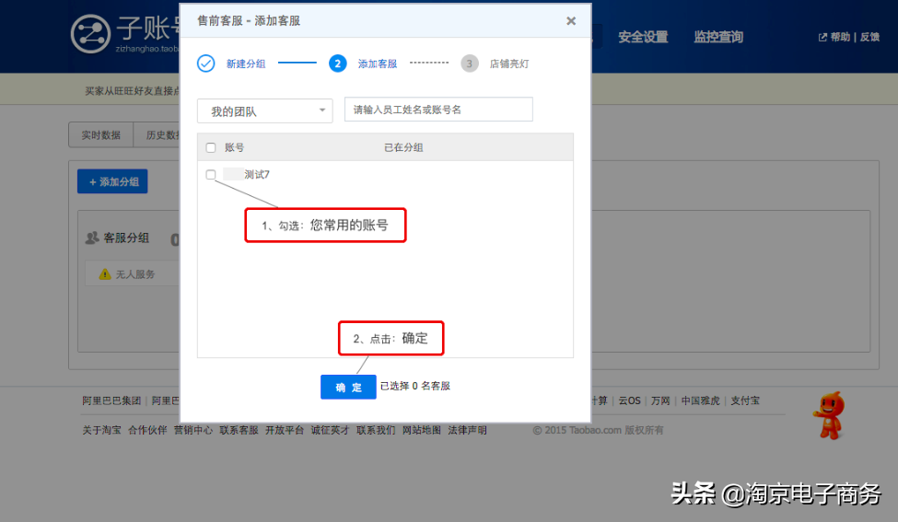Click the 测试7 account name
The width and height of the screenshot is (898, 522).
(257, 175)
